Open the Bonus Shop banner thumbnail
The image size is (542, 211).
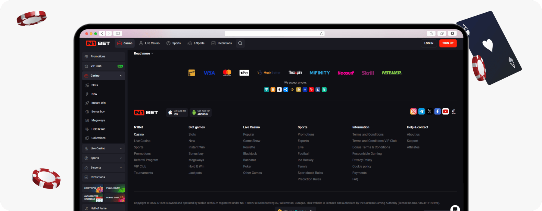coord(115,198)
